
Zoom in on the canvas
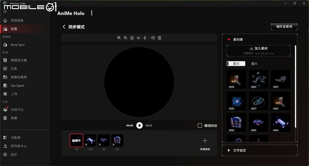[119, 38]
